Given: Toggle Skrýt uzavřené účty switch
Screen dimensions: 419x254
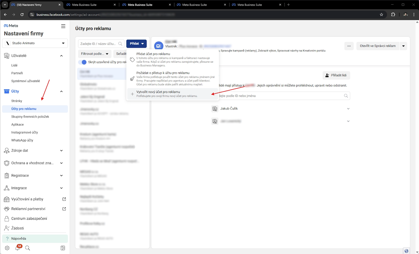Looking at the screenshot, I should [x=82, y=62].
